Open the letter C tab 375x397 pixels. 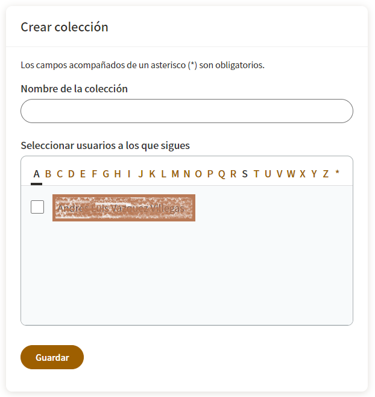click(60, 174)
